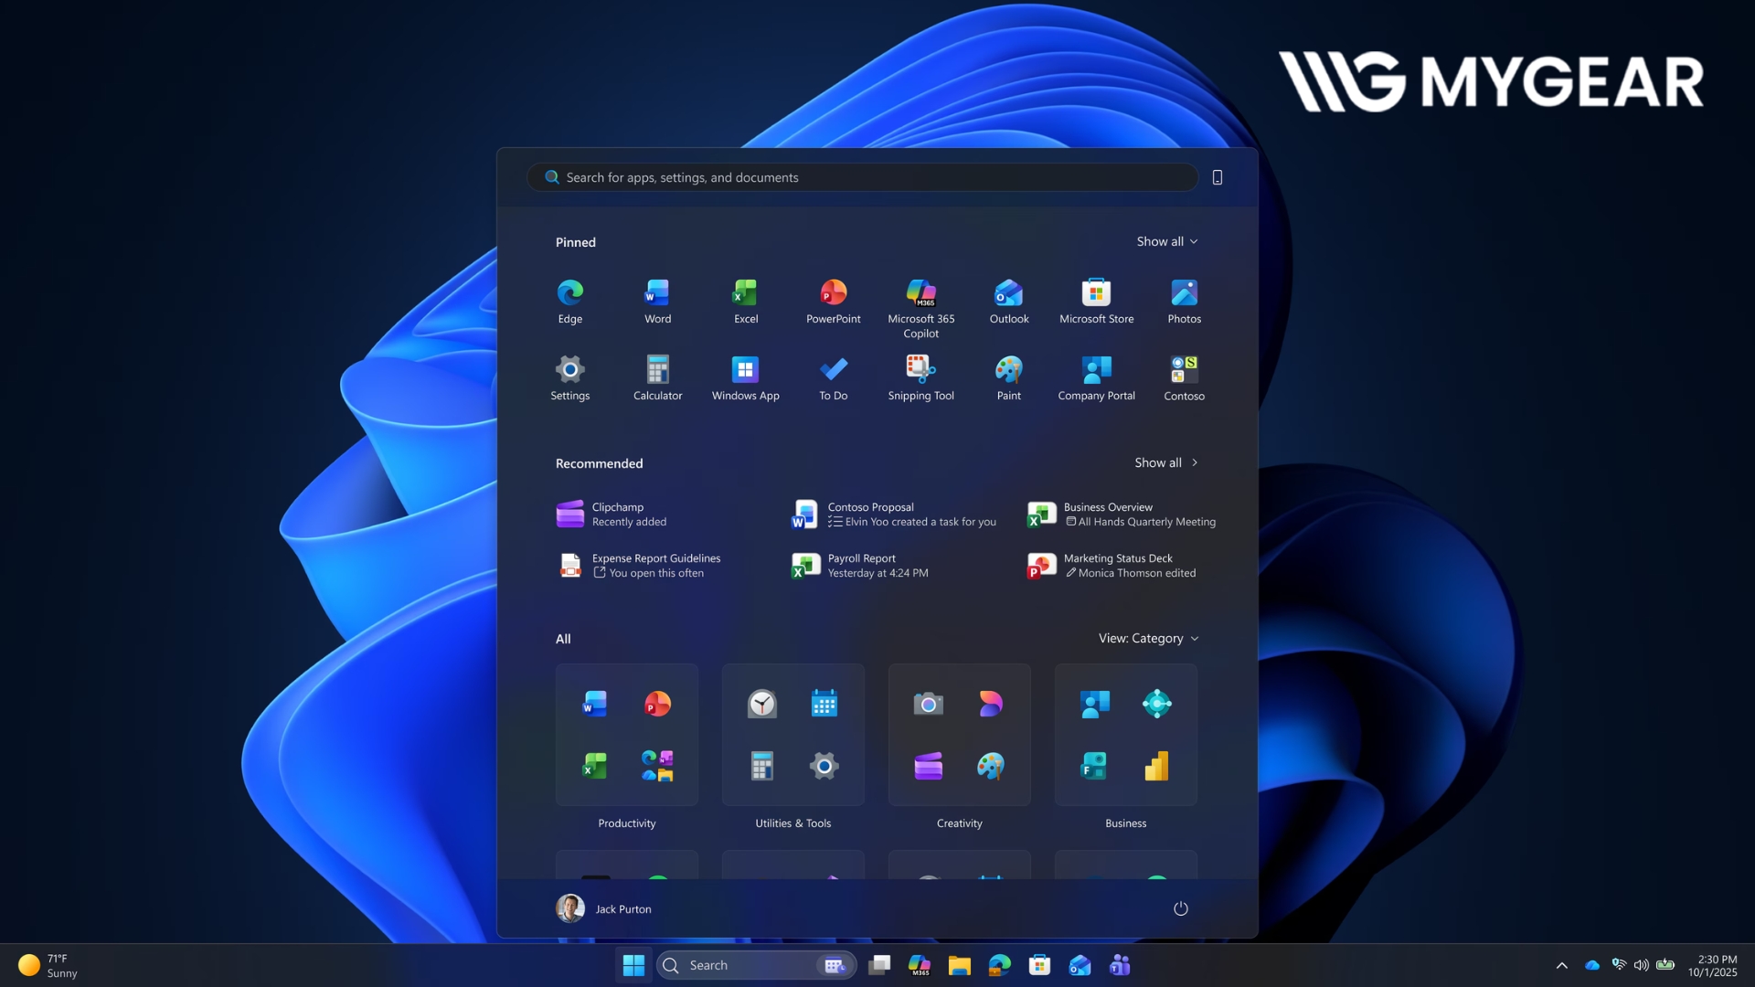Open the View: Category dropdown

point(1149,638)
